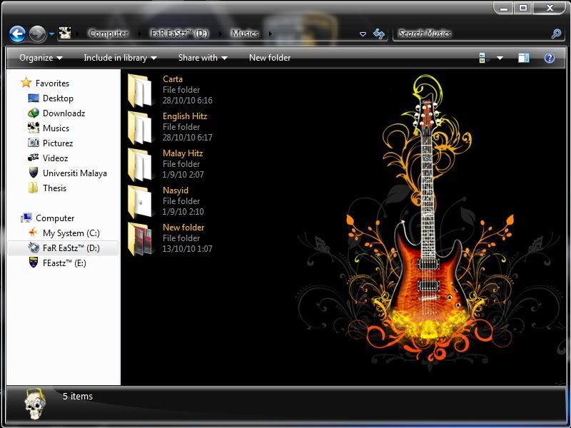Click the Favorites star icon

pos(26,83)
